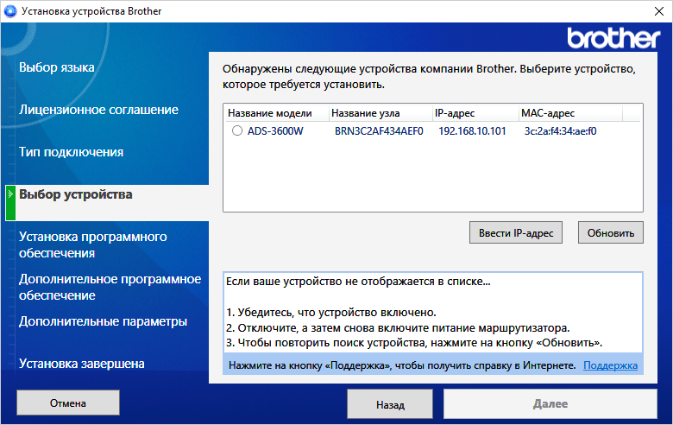Click the "Лицензионное соглашение" step
This screenshot has height=425, width=673.
98,110
